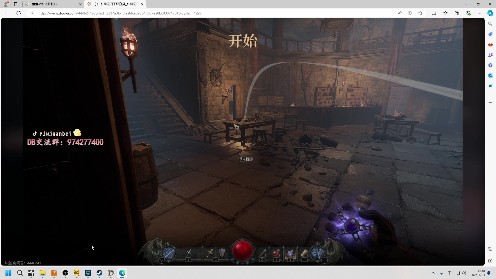
Task: Open Browser essentials
Action: pyautogui.click(x=468, y=13)
